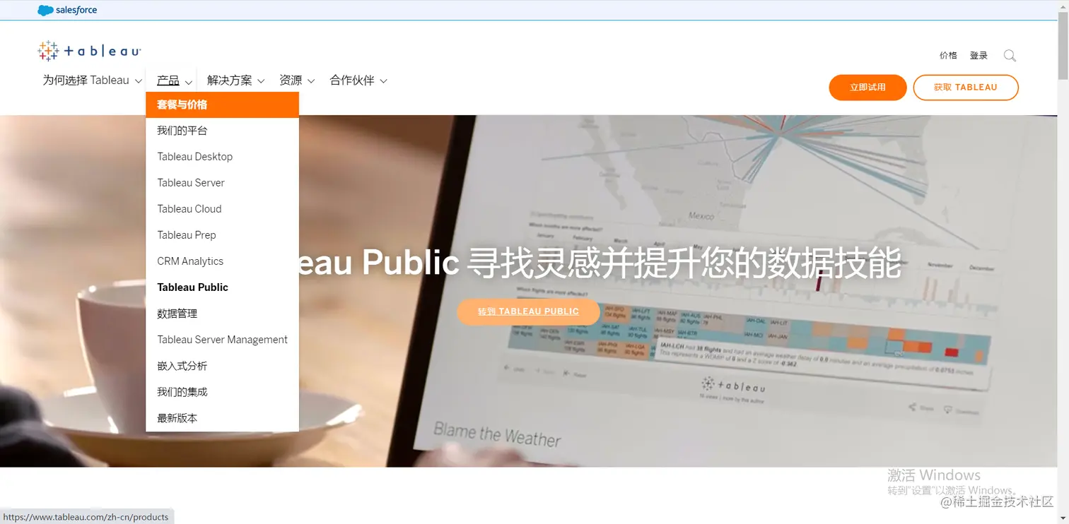This screenshot has height=524, width=1069.
Task: Click the 立即试用 orange button
Action: pyautogui.click(x=868, y=88)
